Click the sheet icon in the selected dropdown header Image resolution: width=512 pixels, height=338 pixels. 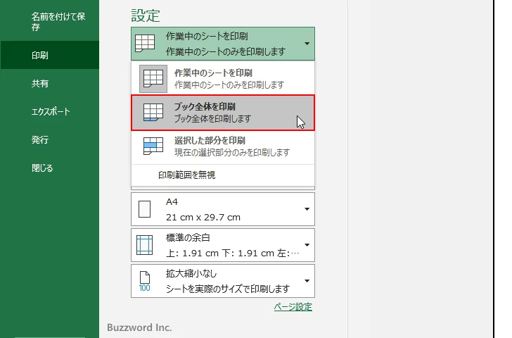(145, 44)
